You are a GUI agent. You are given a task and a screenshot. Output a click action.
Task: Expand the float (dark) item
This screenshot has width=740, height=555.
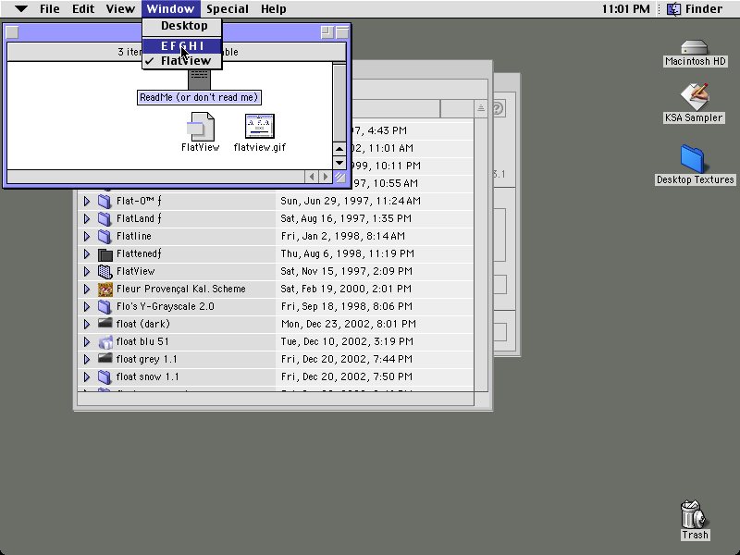87,325
